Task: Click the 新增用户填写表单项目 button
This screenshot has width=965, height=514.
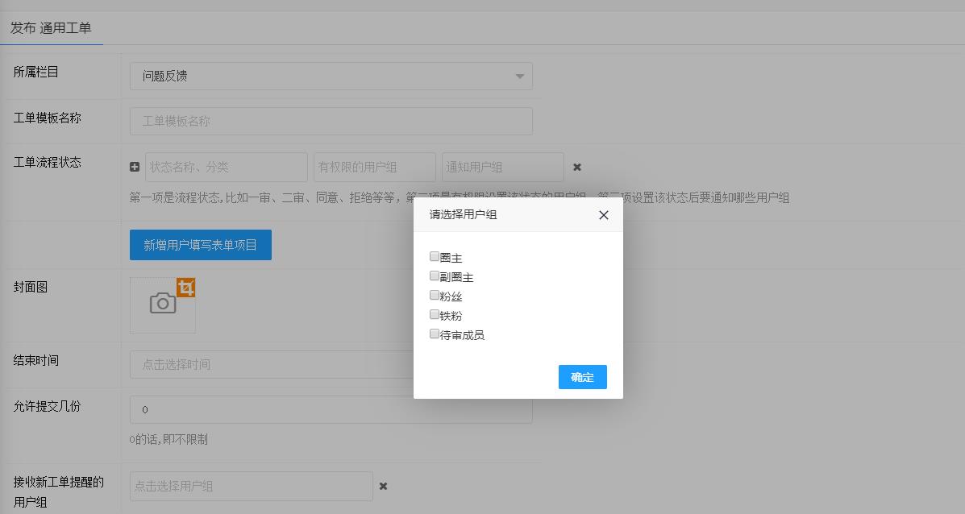Action: pyautogui.click(x=200, y=245)
